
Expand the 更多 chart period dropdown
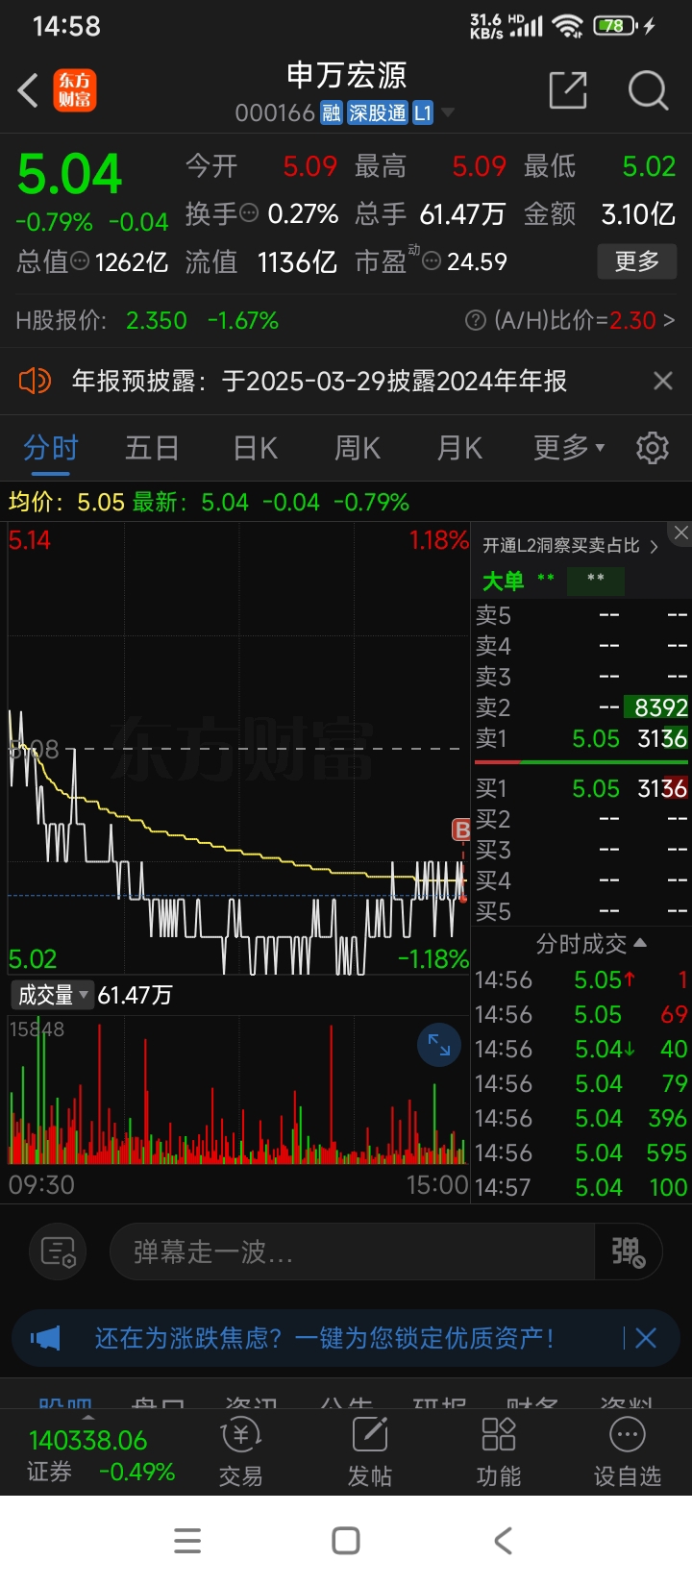point(569,448)
